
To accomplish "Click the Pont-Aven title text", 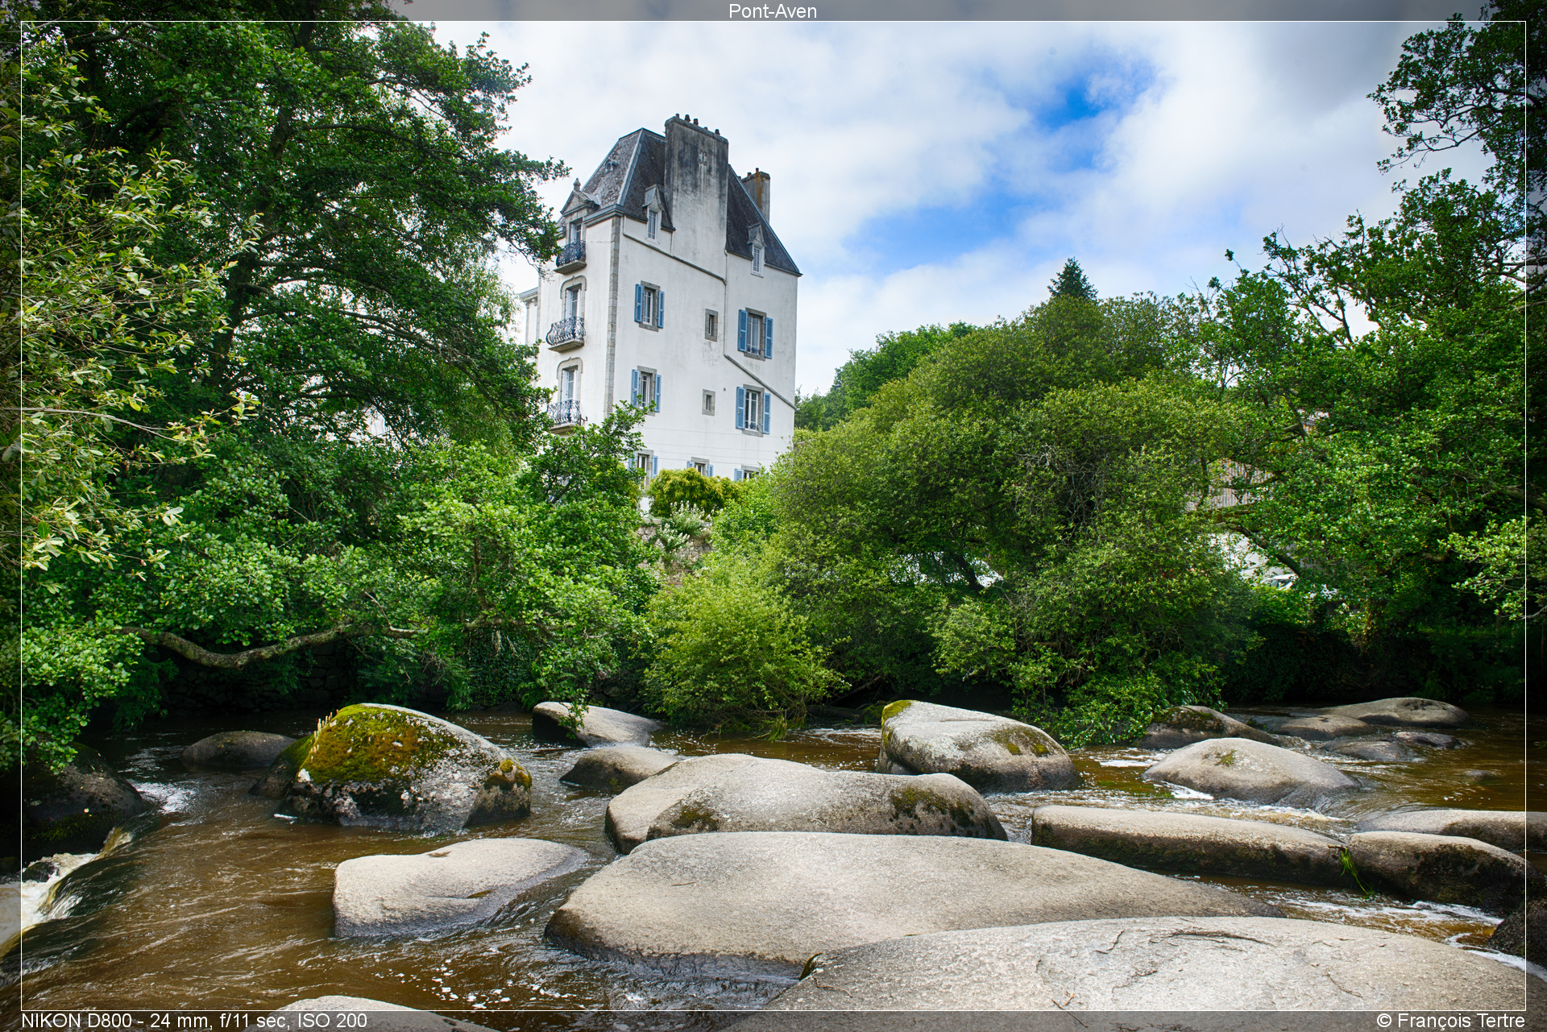I will click(773, 10).
